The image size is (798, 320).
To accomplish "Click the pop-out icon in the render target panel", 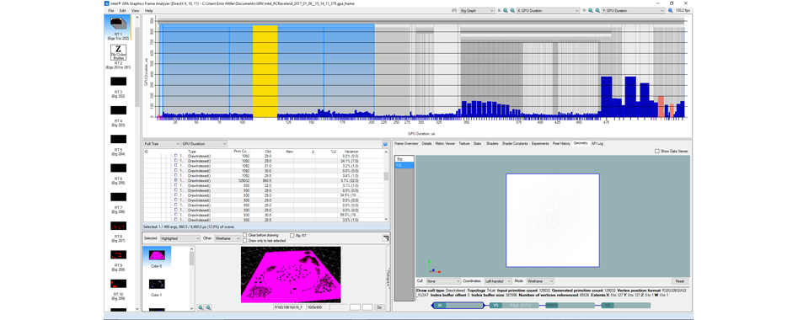I will 385,237.
